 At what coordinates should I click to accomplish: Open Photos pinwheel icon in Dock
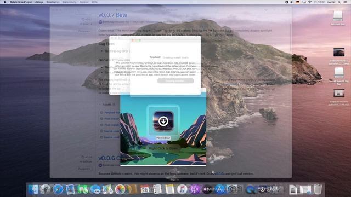[x=120, y=189]
